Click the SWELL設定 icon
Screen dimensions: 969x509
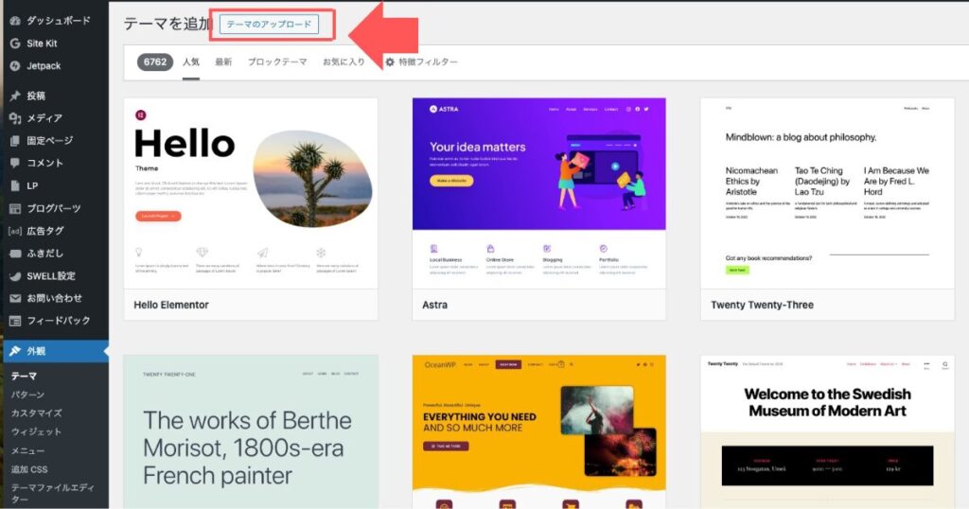15,276
